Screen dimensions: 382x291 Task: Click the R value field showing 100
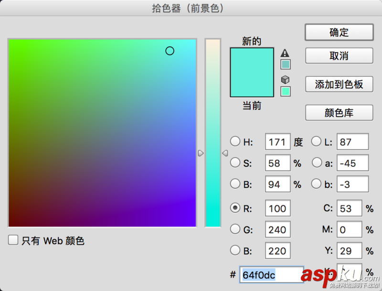[x=278, y=208]
